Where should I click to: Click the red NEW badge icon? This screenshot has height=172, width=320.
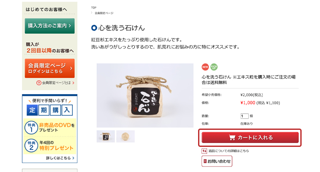pyautogui.click(x=205, y=67)
